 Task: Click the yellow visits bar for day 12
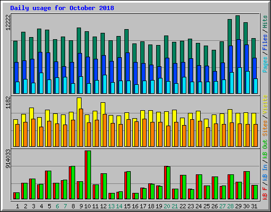pyautogui.click(x=103, y=108)
